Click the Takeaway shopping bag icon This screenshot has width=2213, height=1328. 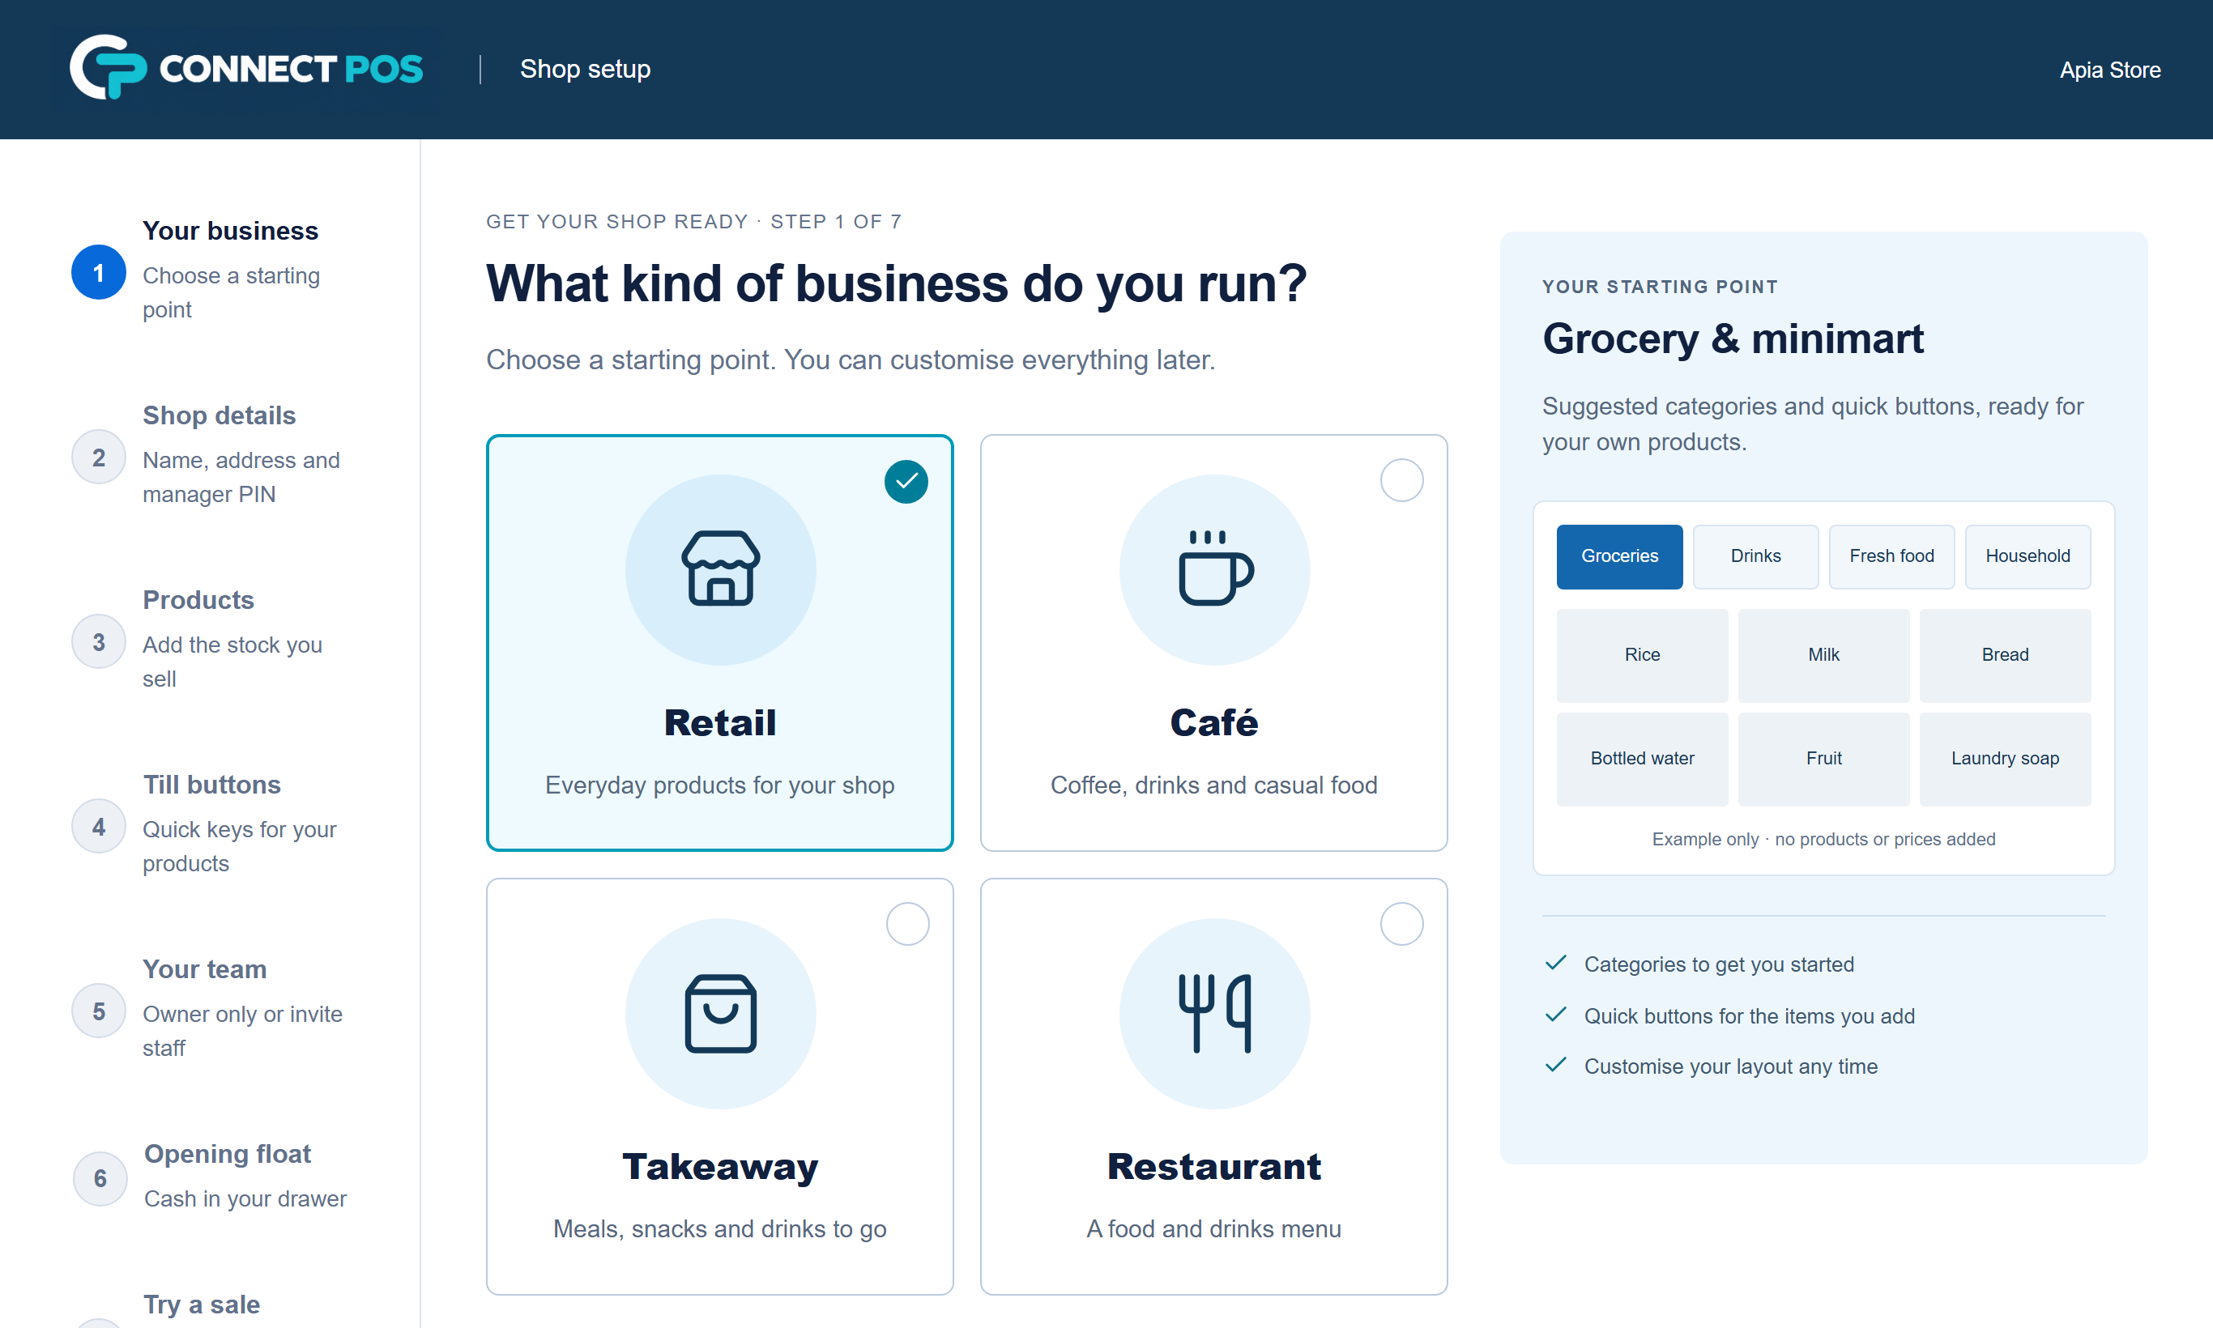pyautogui.click(x=721, y=1013)
